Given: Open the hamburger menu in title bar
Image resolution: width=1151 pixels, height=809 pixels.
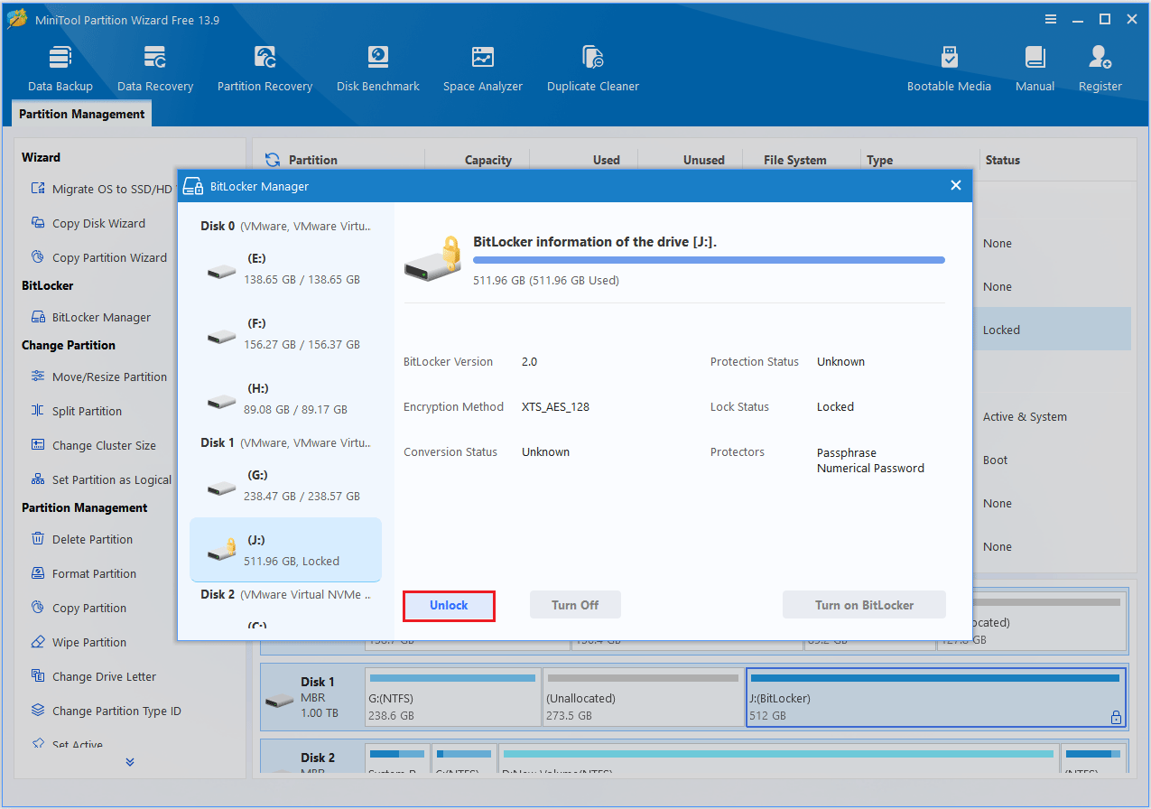Looking at the screenshot, I should pos(1051,19).
